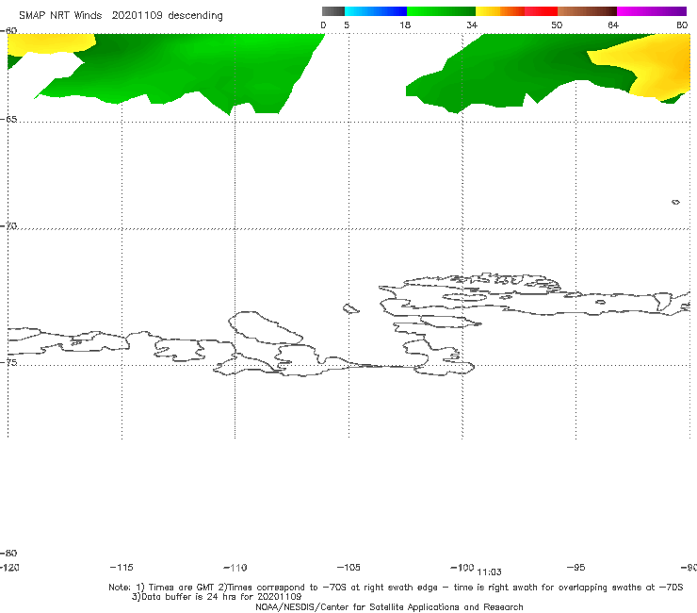Viewport: 697px width, 613px height.
Task: Click the colorbar label '64'
Action: [x=613, y=25]
